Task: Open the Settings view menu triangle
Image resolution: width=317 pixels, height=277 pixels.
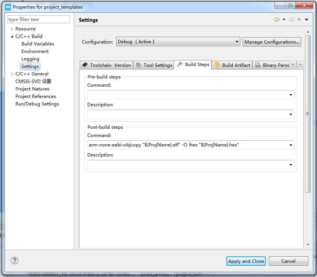Action: coord(306,20)
